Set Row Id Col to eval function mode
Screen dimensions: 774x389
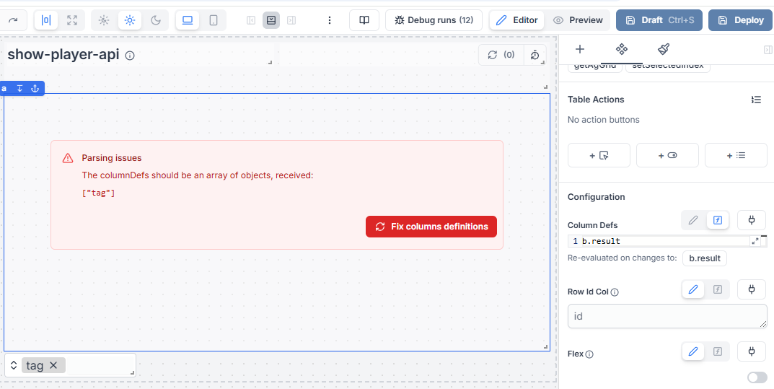pyautogui.click(x=718, y=290)
